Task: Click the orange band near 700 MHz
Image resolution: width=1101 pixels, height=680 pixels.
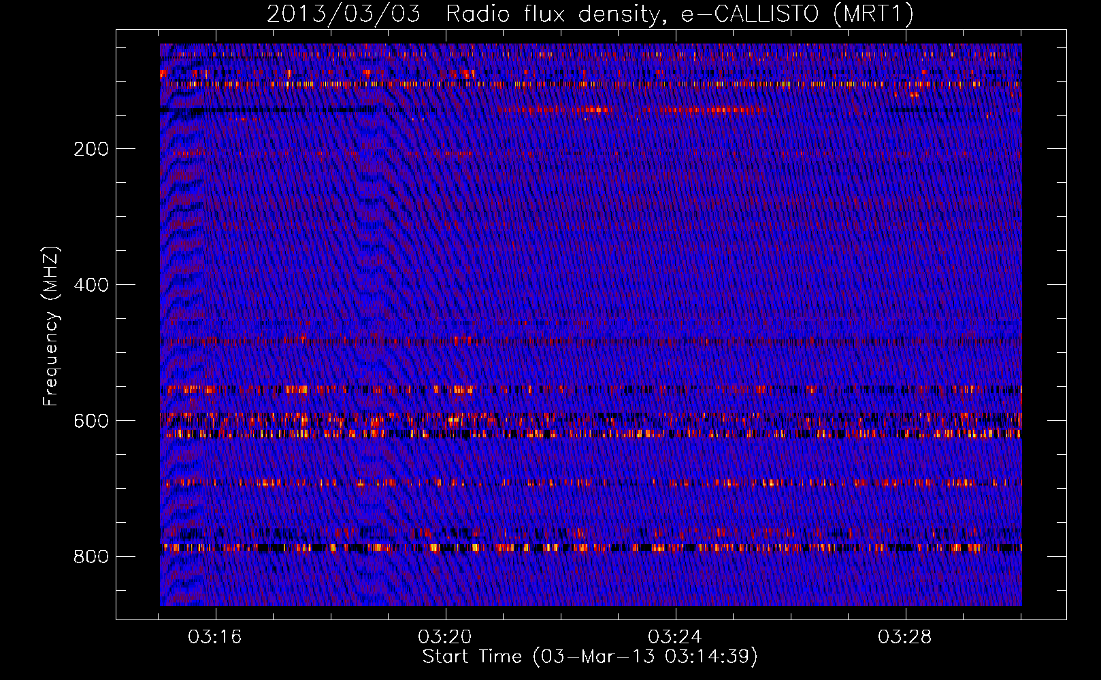Action: pyautogui.click(x=591, y=483)
